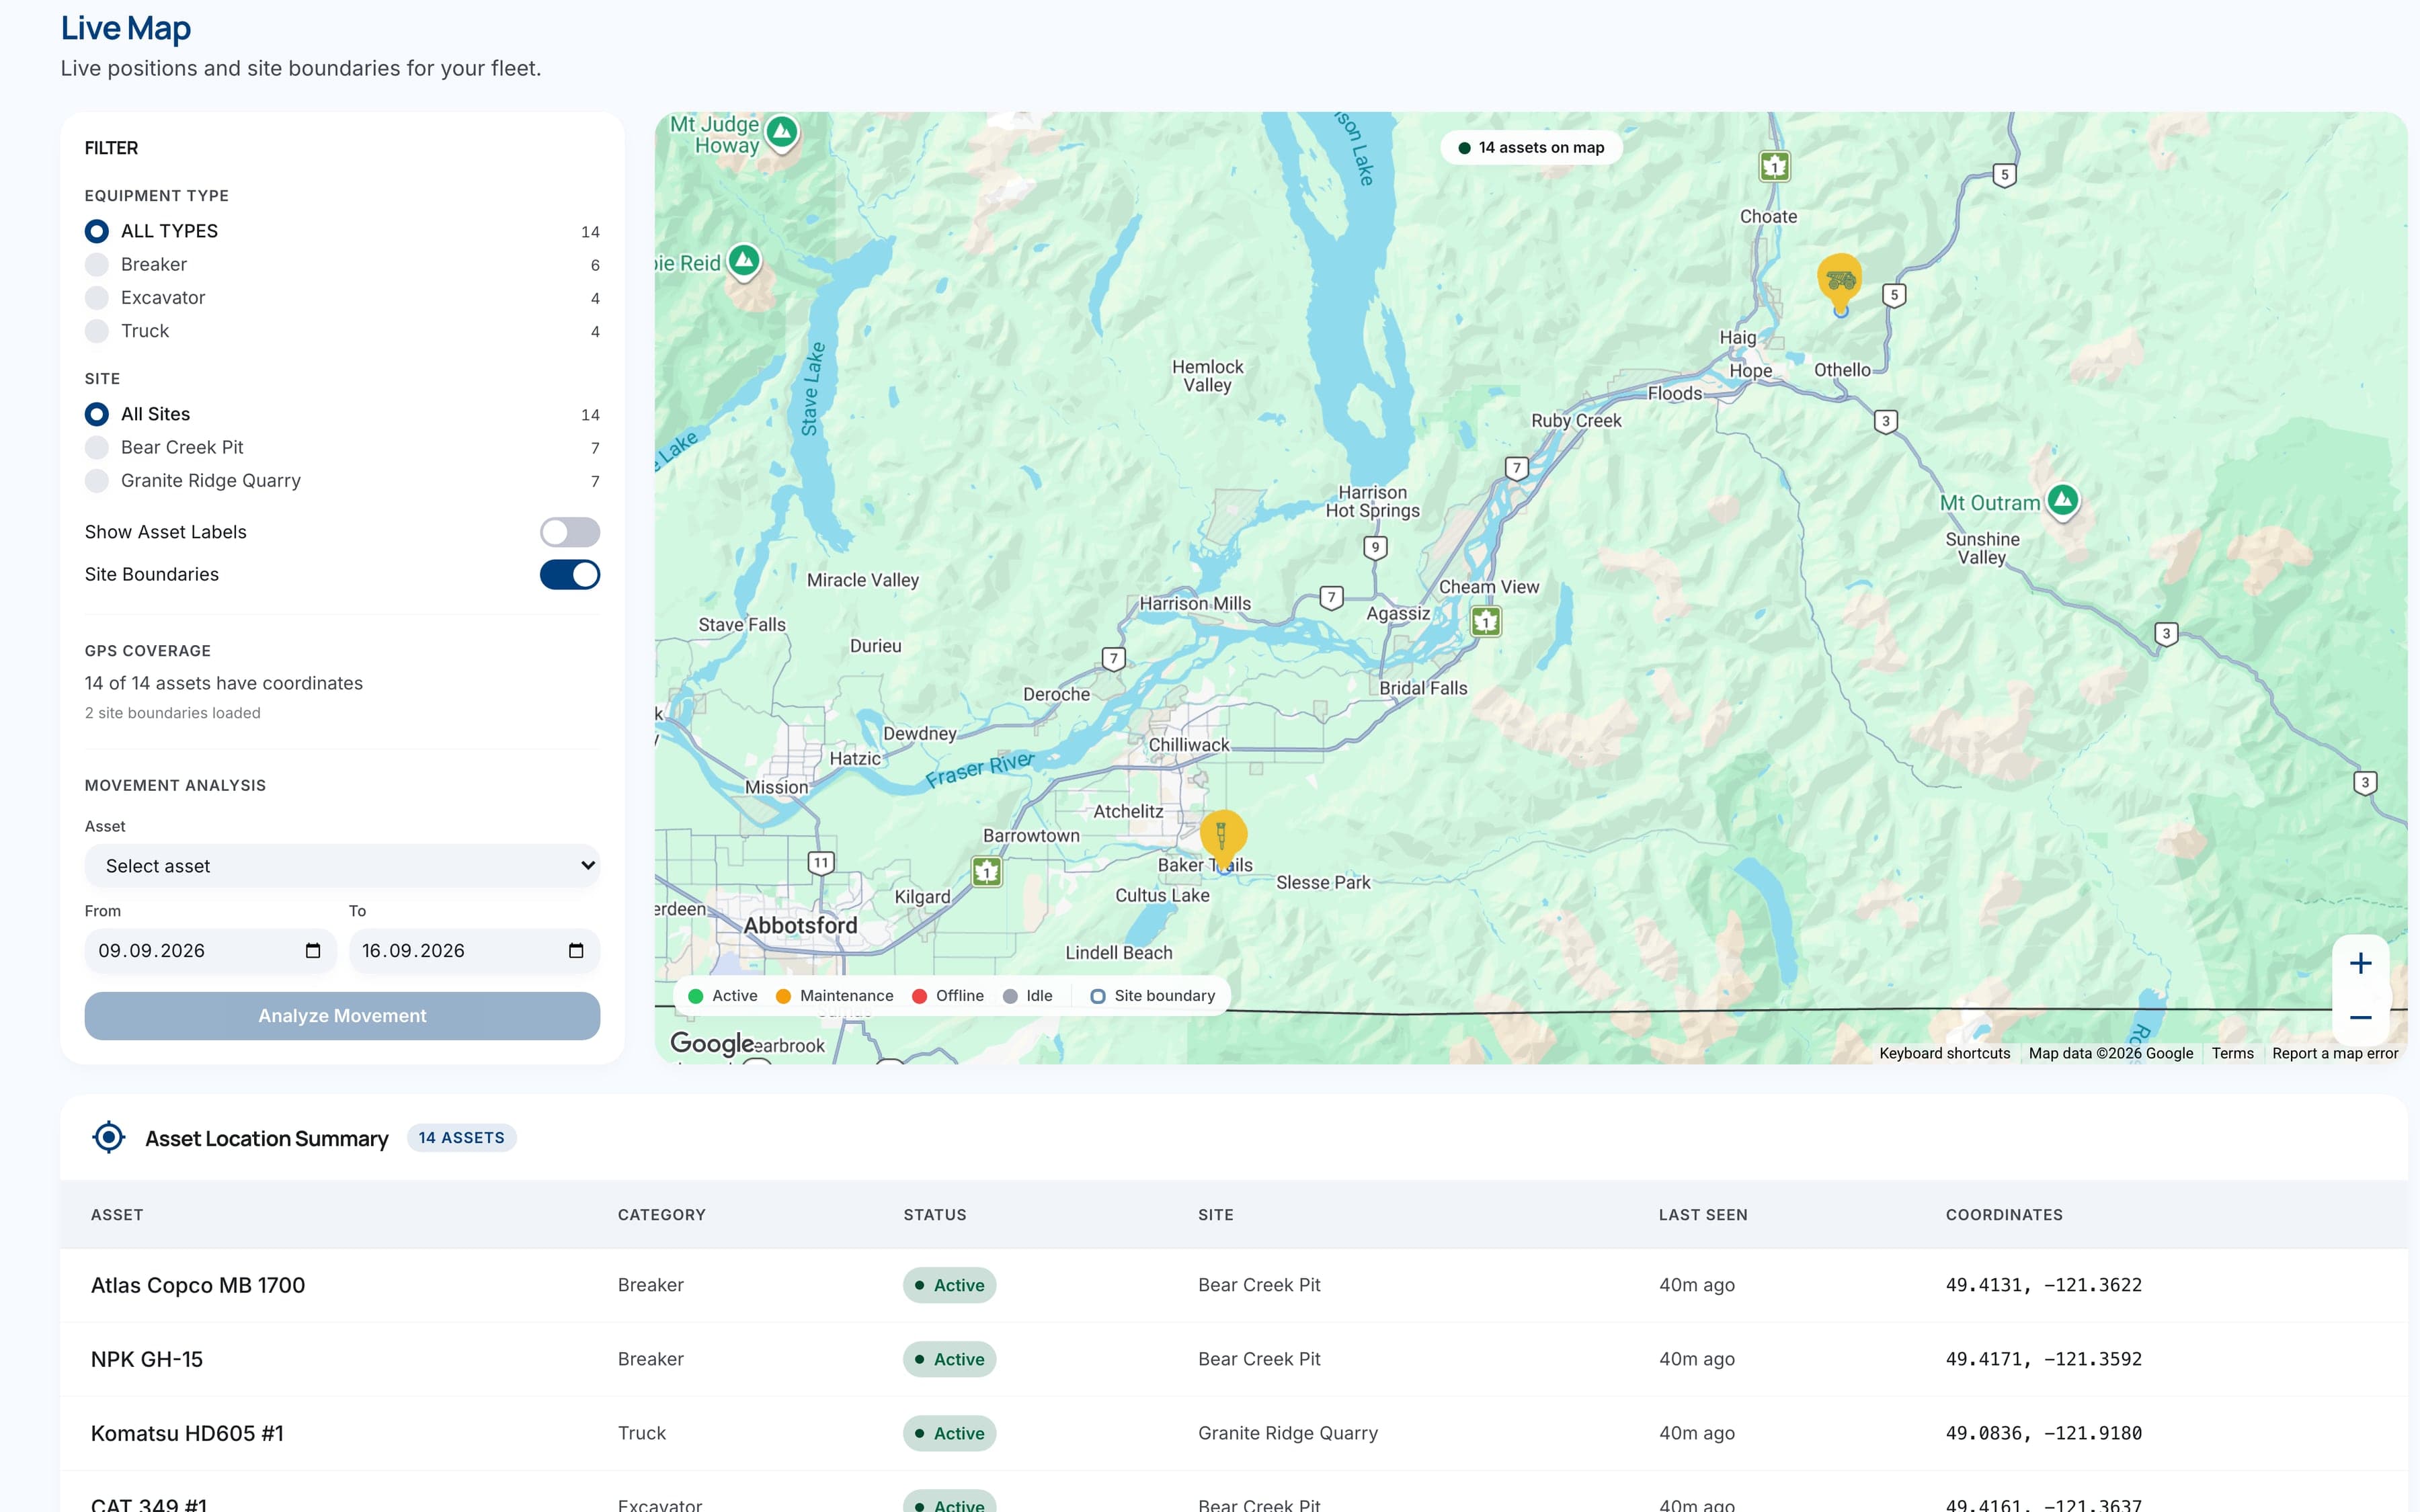
Task: Click Highway 5 shield north of Othello
Action: [1894, 295]
